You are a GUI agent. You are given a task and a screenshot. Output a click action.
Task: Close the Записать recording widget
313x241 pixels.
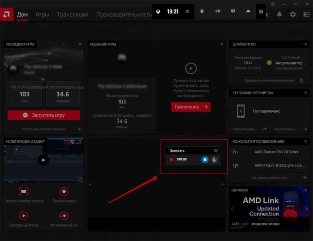(216, 150)
